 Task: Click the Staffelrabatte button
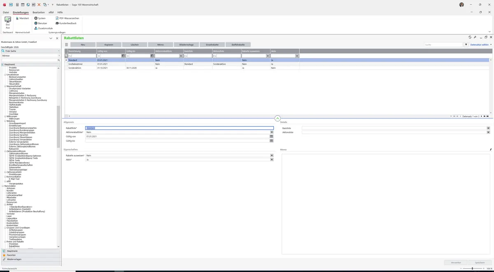point(238,45)
